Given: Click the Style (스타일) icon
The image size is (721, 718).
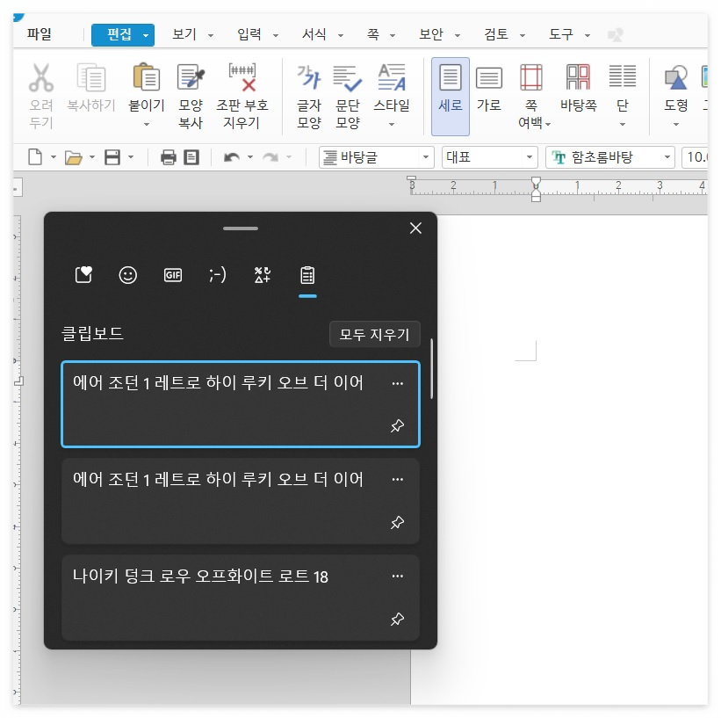Looking at the screenshot, I should coord(392,77).
